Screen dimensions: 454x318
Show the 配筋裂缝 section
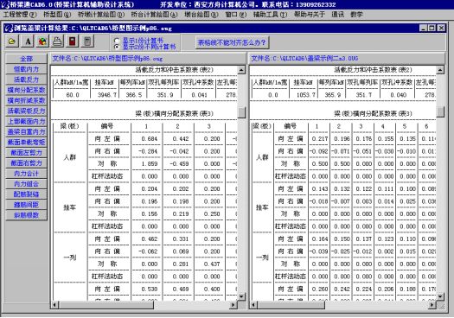[x=26, y=194]
